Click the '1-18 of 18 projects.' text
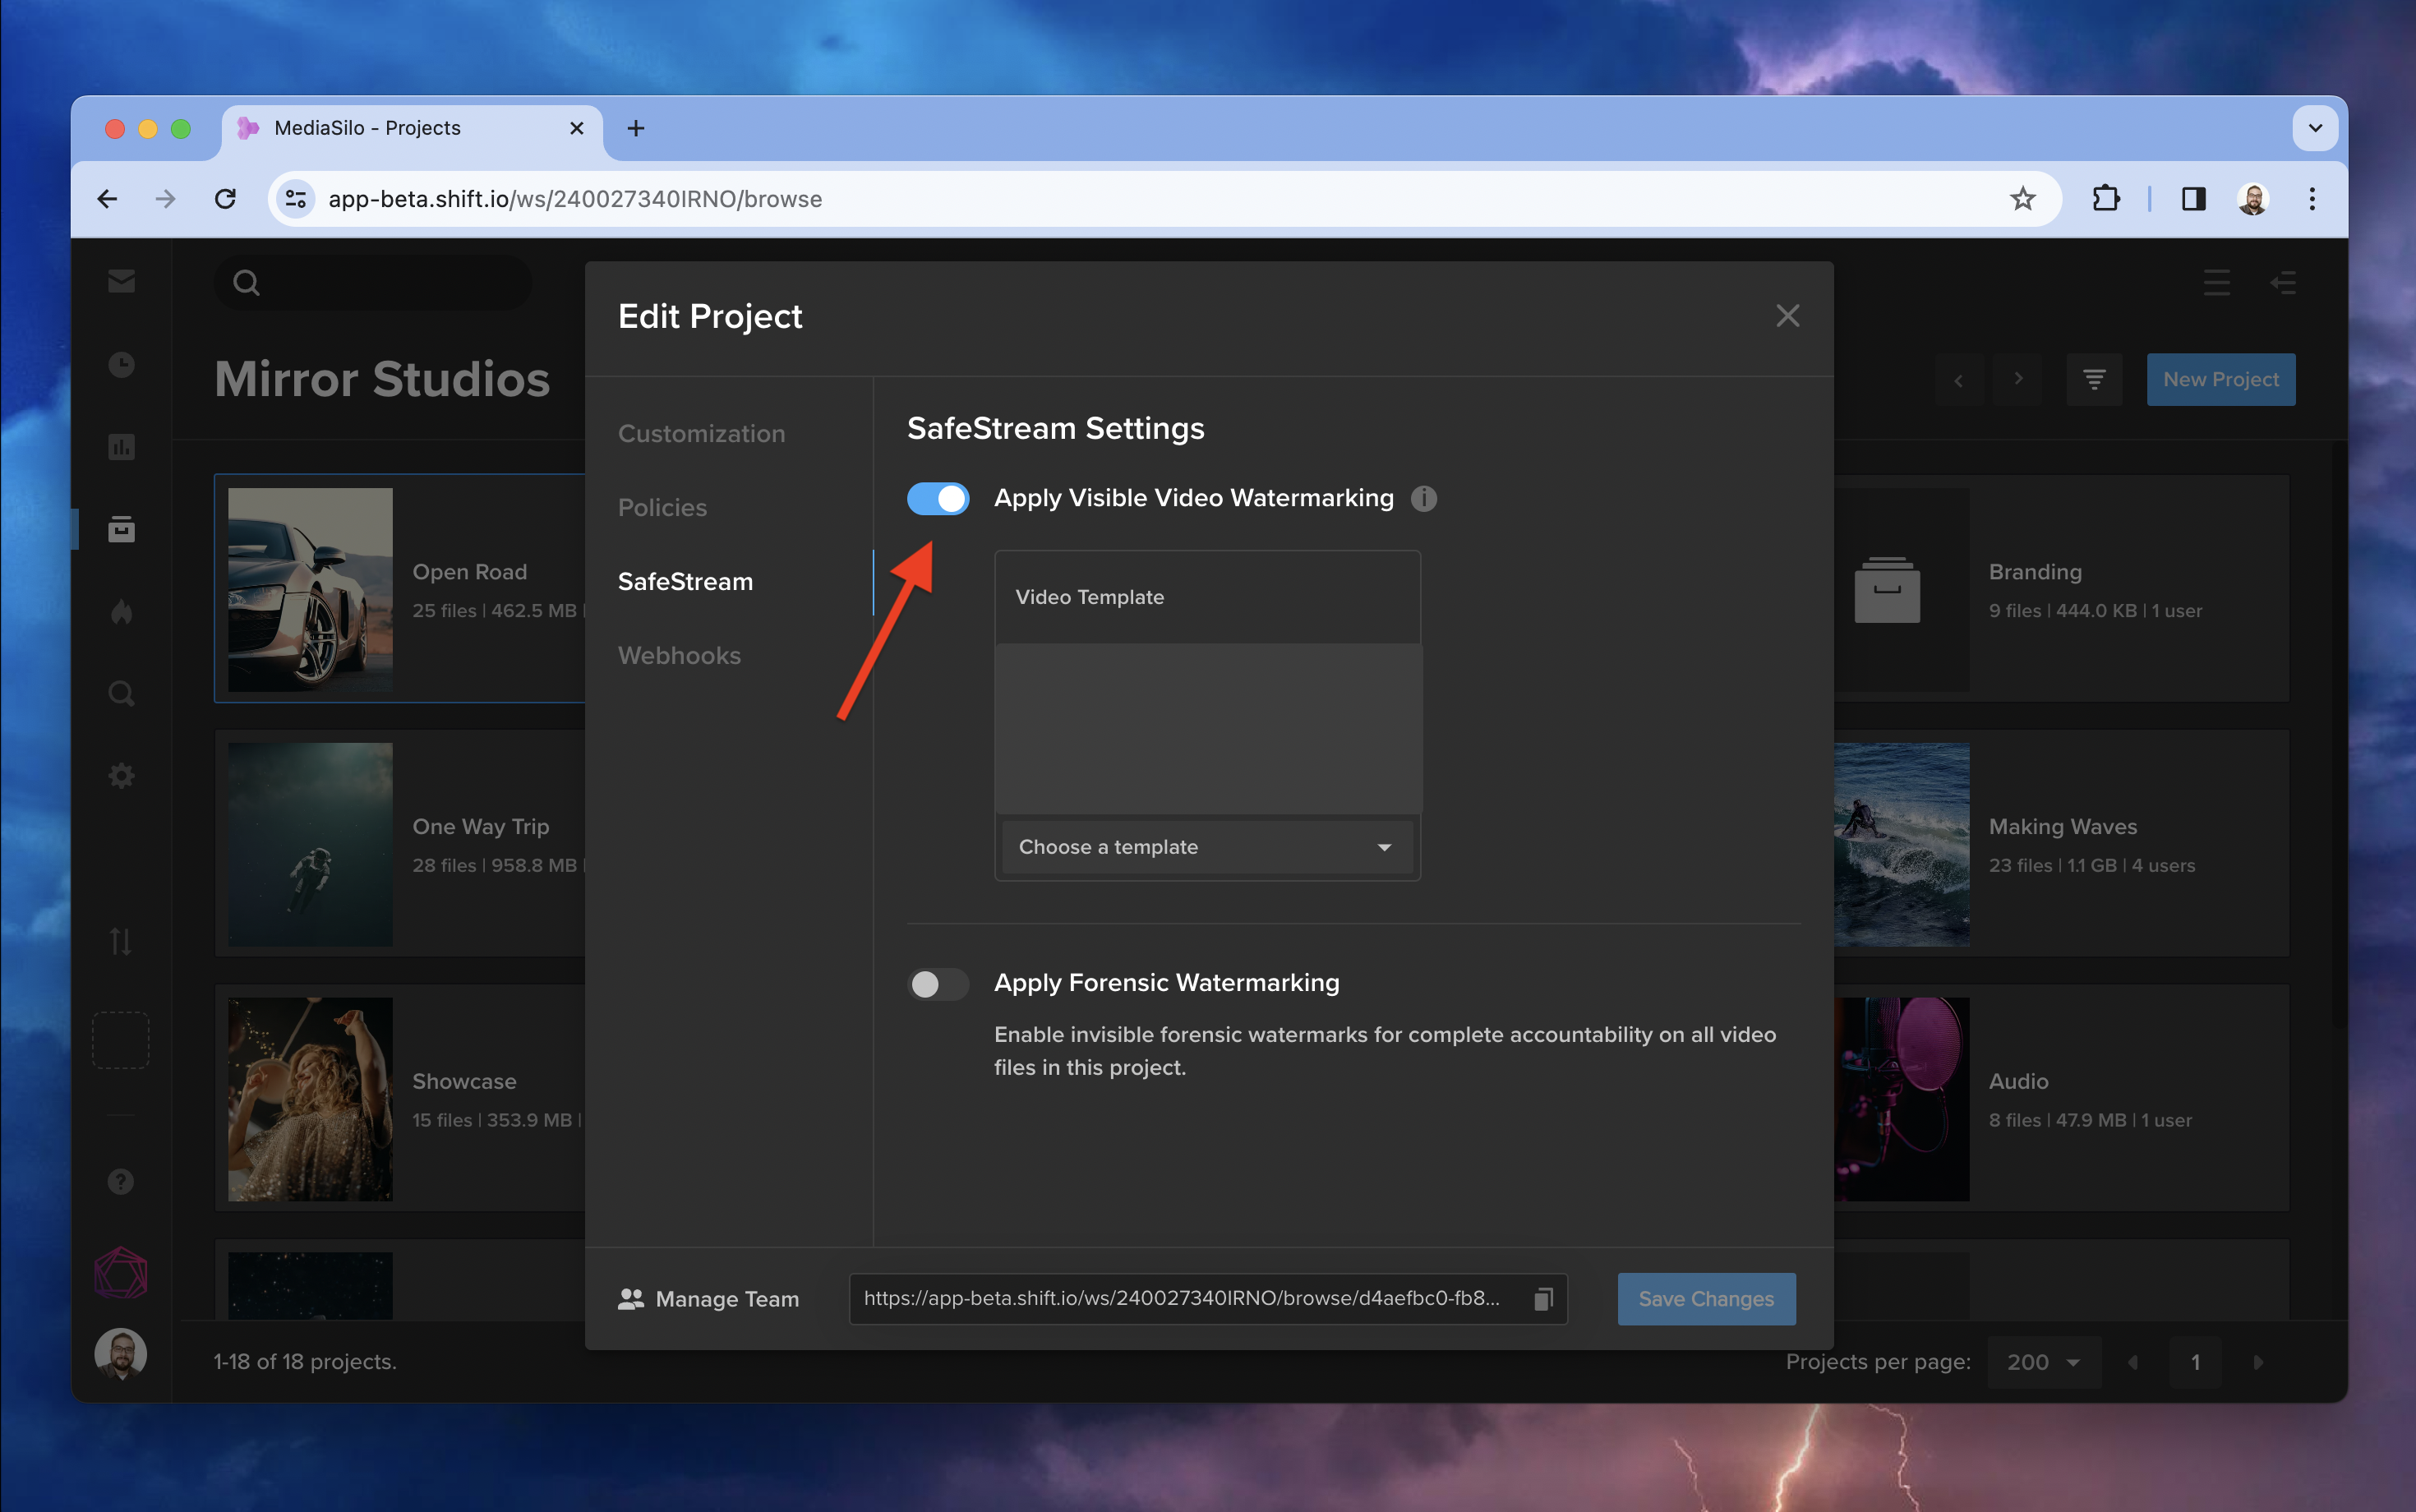The height and width of the screenshot is (1512, 2416). [305, 1362]
